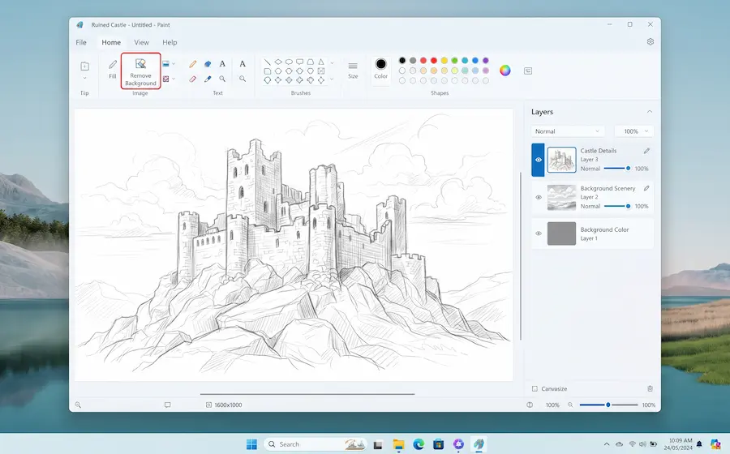Select the oval shape
The width and height of the screenshot is (730, 454).
pos(289,62)
